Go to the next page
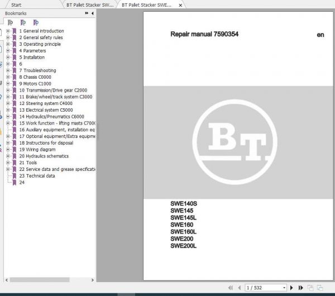335x296 pixels. [x=291, y=288]
